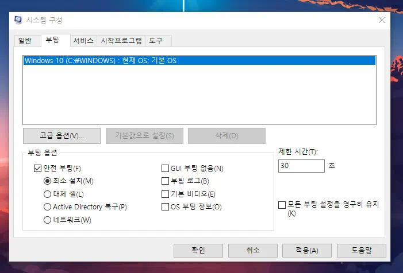Select the Windows 10 (C:\WINDOWS) boot entry
403x273 pixels.
[x=199, y=60]
